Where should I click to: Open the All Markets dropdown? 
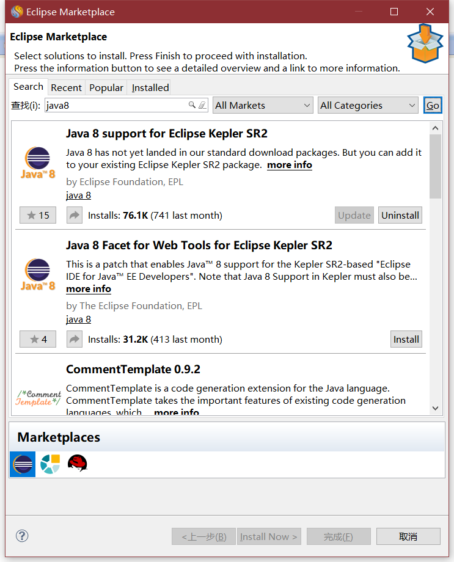pos(263,105)
